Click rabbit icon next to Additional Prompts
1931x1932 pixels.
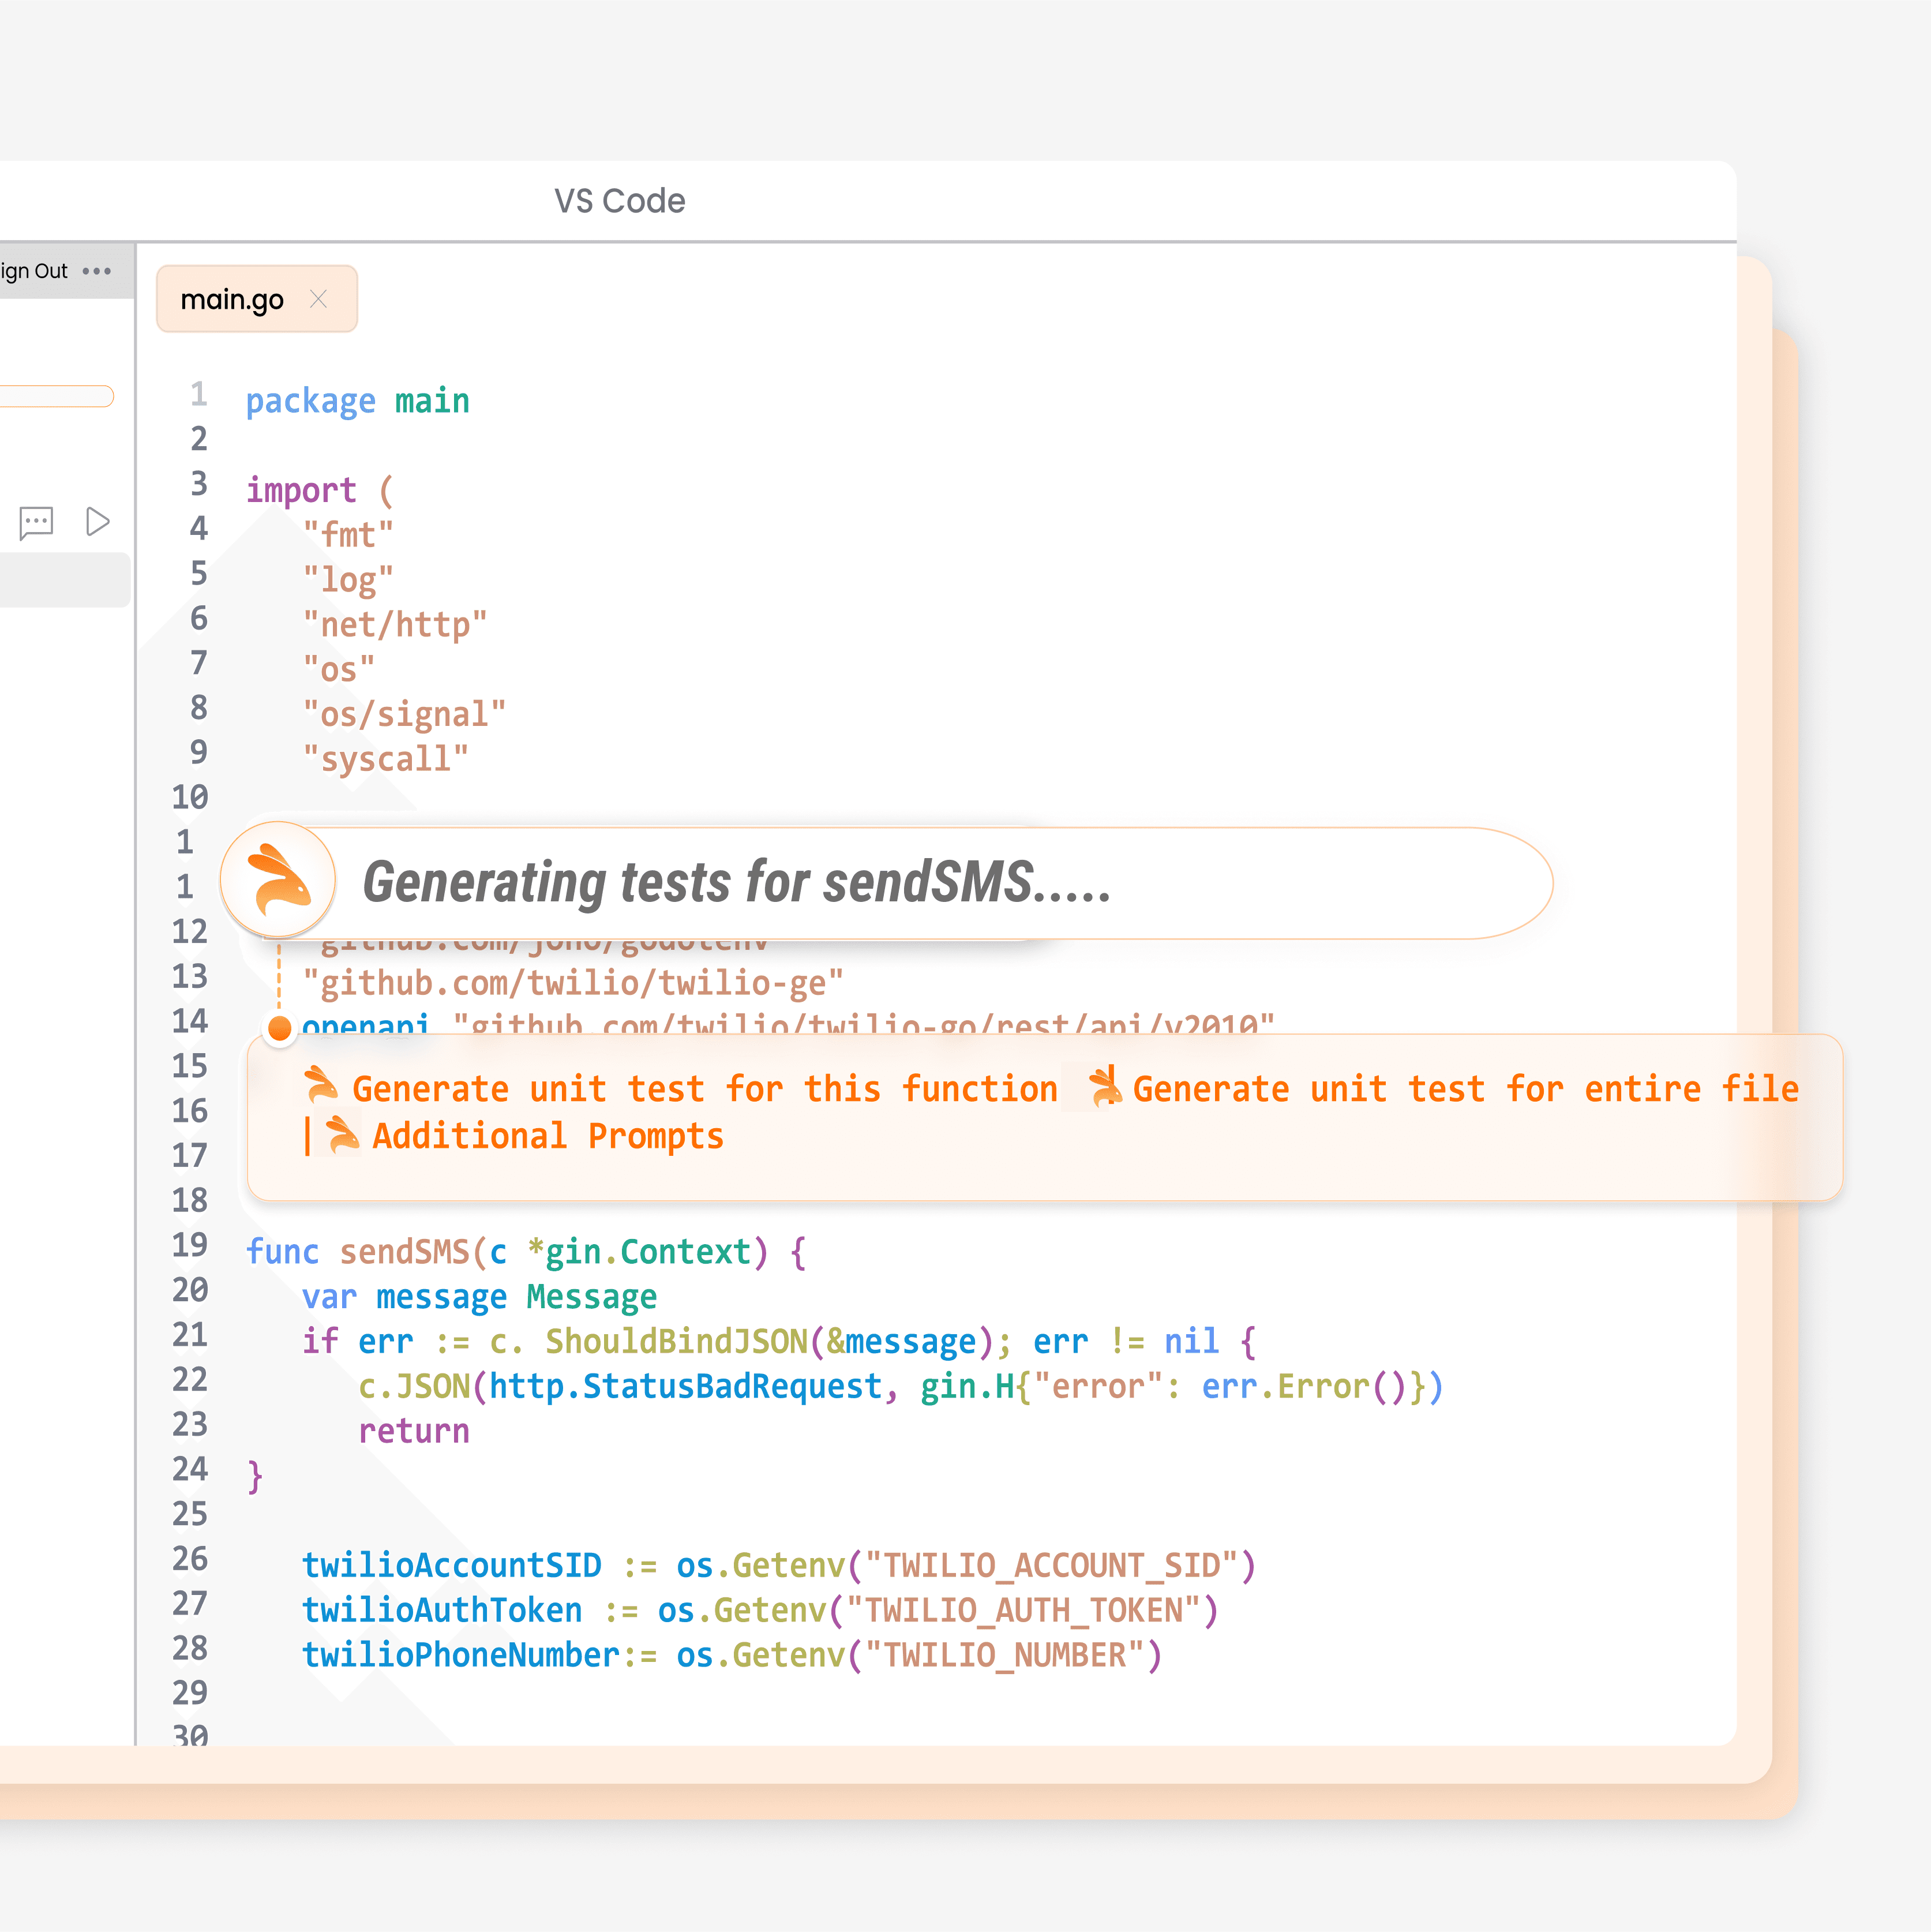click(343, 1134)
